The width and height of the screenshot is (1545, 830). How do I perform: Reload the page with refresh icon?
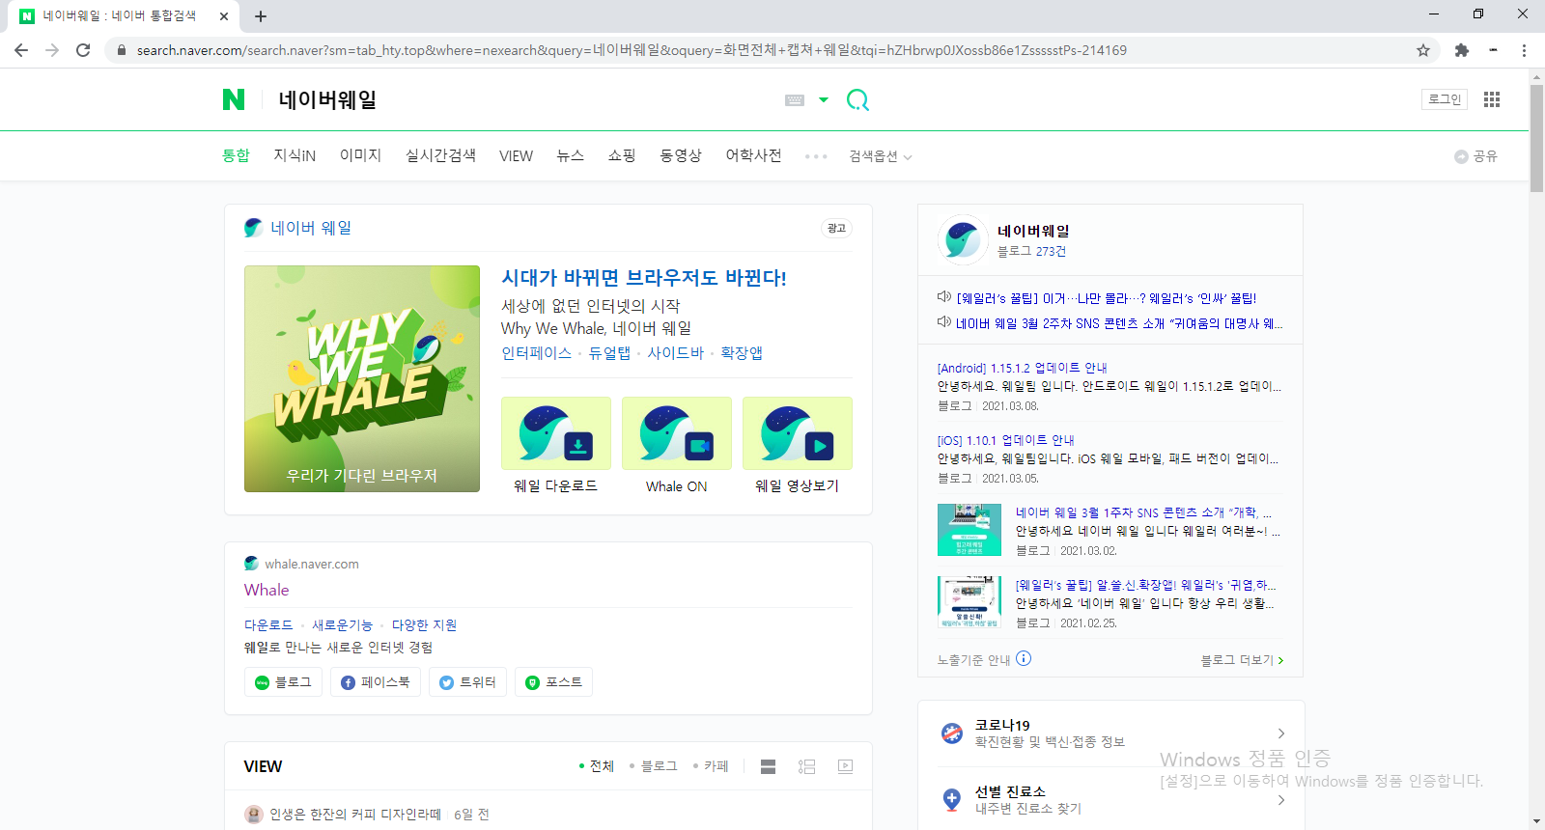83,50
